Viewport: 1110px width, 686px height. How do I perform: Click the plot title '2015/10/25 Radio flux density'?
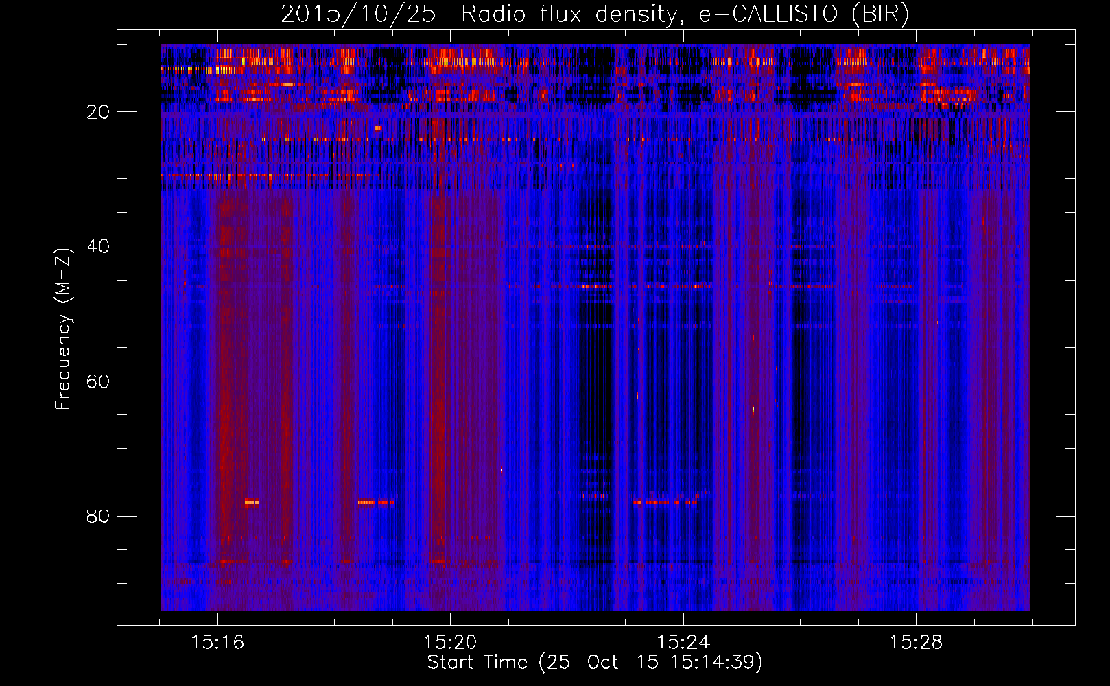tap(595, 14)
